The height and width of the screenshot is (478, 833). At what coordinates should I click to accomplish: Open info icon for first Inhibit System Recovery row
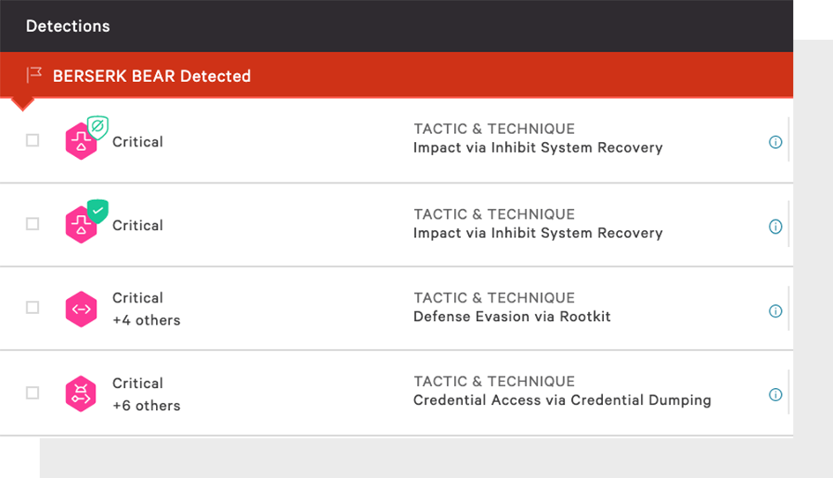point(776,142)
